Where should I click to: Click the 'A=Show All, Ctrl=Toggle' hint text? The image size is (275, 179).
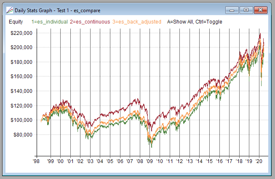coord(195,21)
